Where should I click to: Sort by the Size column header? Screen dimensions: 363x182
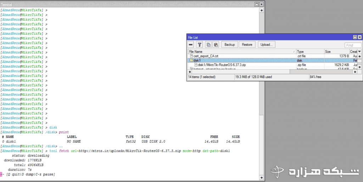[337, 52]
